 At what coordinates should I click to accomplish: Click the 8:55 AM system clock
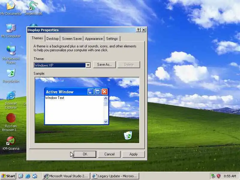[x=230, y=176]
